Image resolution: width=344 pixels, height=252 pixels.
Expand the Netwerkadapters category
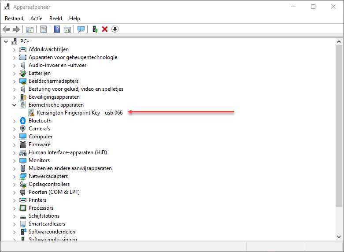[x=15, y=176]
